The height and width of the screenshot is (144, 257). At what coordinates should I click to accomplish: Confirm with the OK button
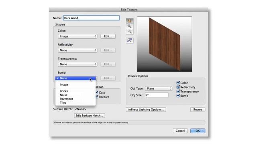point(198,131)
